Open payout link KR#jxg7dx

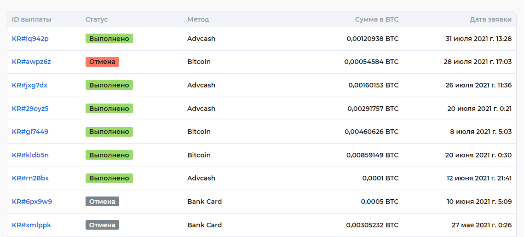point(30,85)
